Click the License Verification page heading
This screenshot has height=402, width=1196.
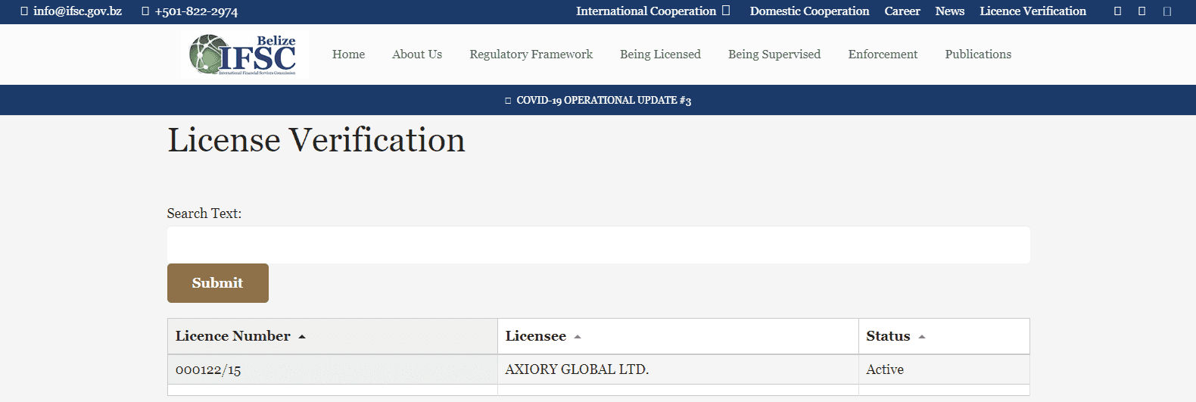[x=316, y=141]
